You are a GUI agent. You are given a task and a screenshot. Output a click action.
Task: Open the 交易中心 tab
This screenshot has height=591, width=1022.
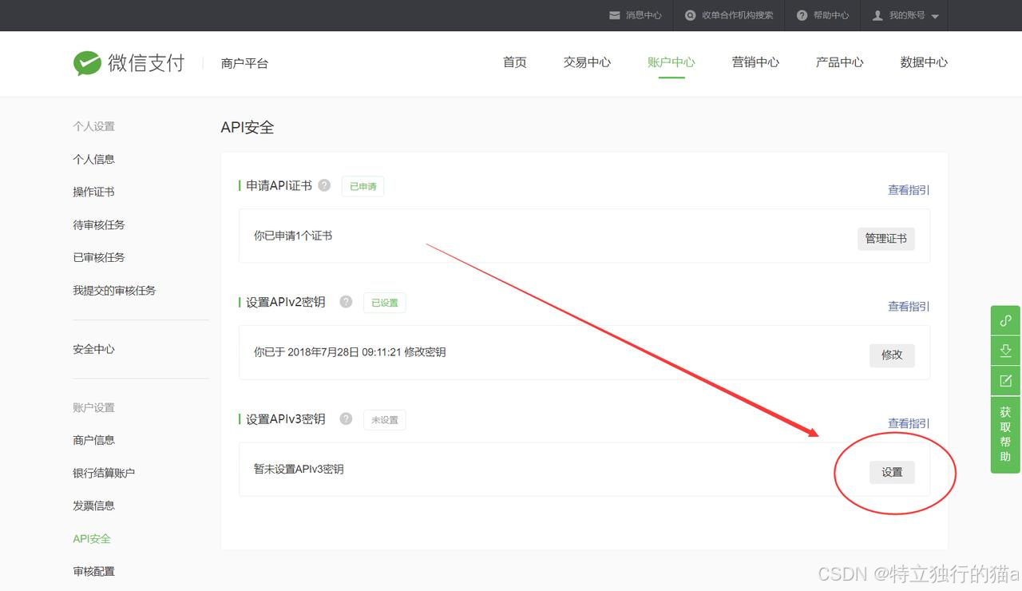[587, 62]
